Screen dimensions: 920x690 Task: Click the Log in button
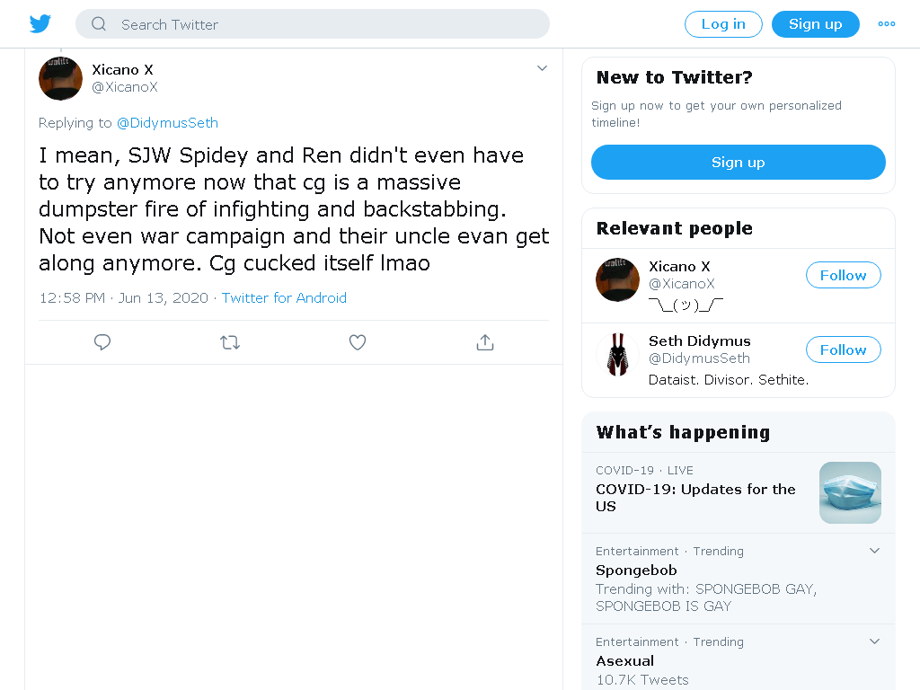pyautogui.click(x=723, y=24)
